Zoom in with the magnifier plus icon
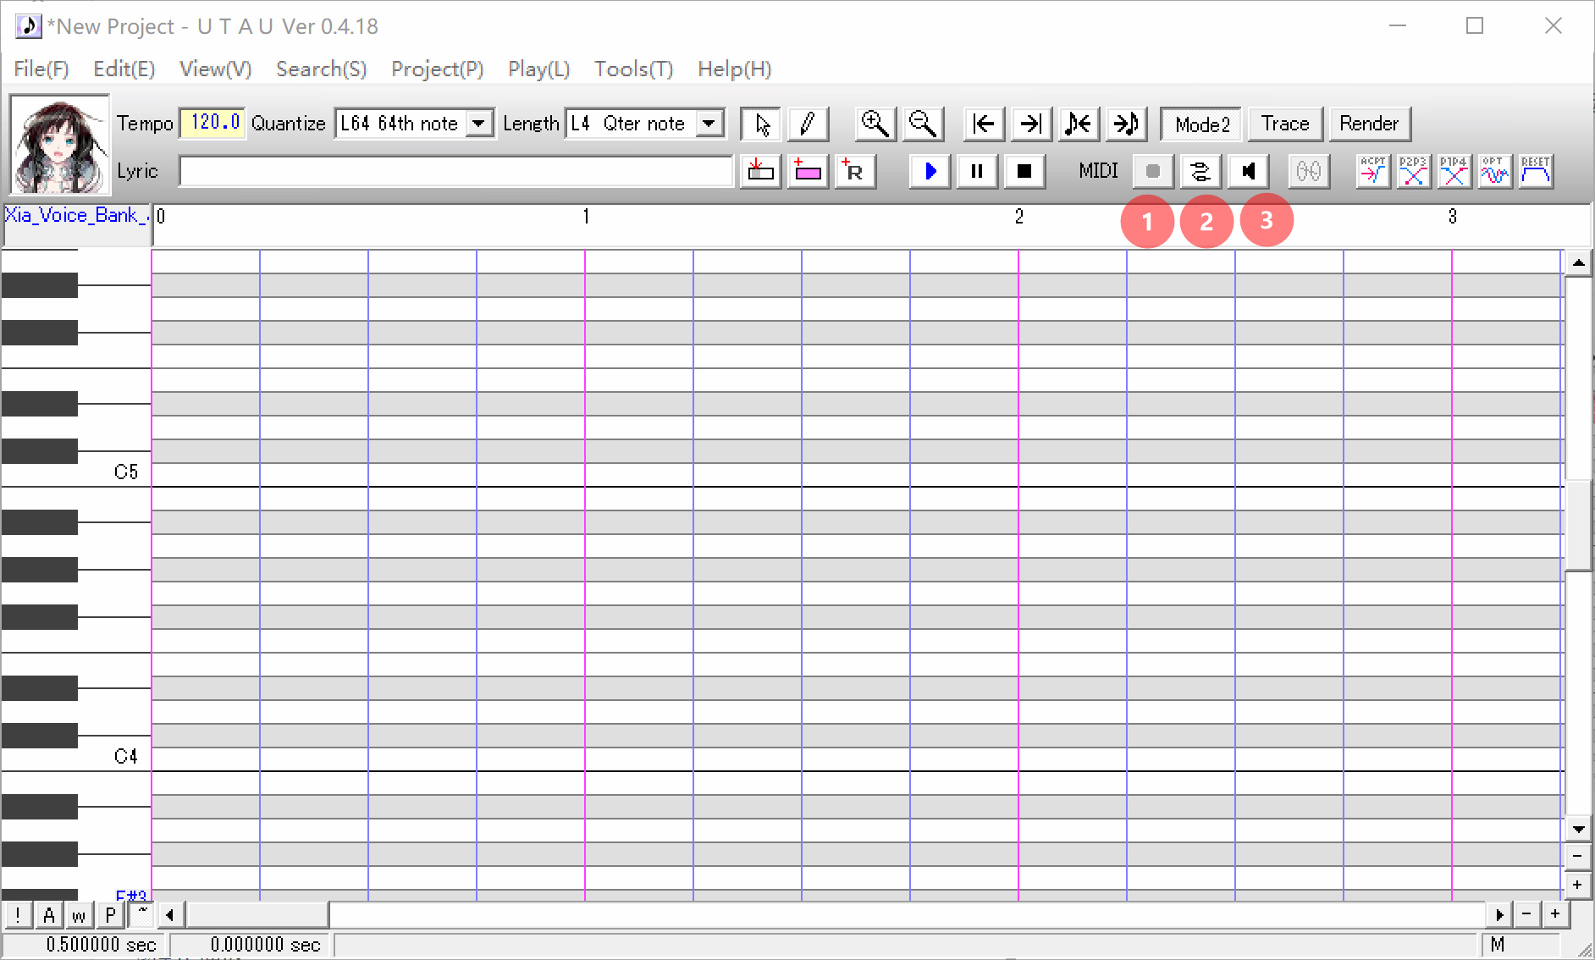 (875, 124)
